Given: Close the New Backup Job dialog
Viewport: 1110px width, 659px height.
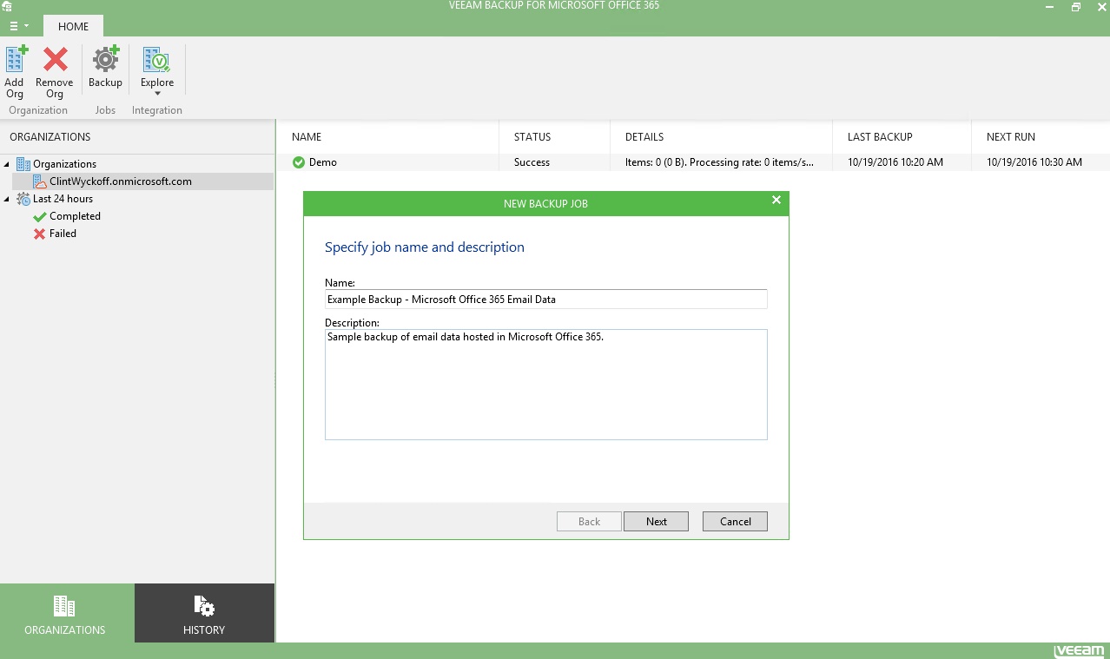Looking at the screenshot, I should 776,201.
